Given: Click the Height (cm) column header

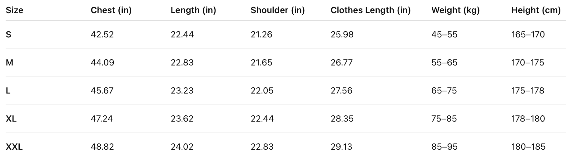Looking at the screenshot, I should point(536,10).
